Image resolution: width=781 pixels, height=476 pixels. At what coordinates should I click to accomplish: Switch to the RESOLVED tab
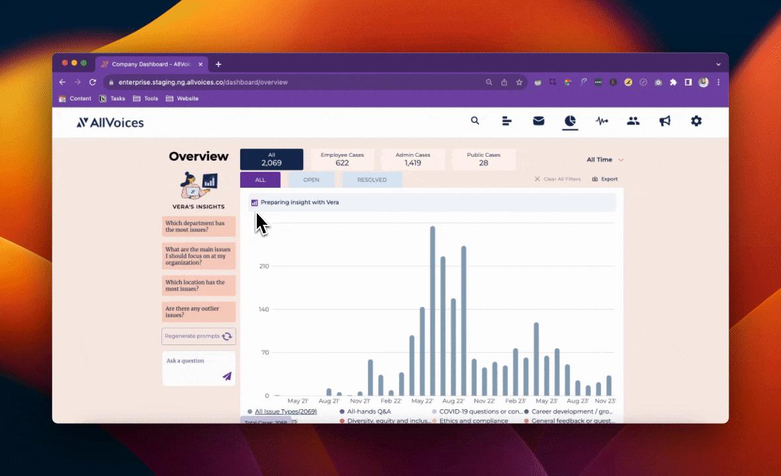coord(371,180)
